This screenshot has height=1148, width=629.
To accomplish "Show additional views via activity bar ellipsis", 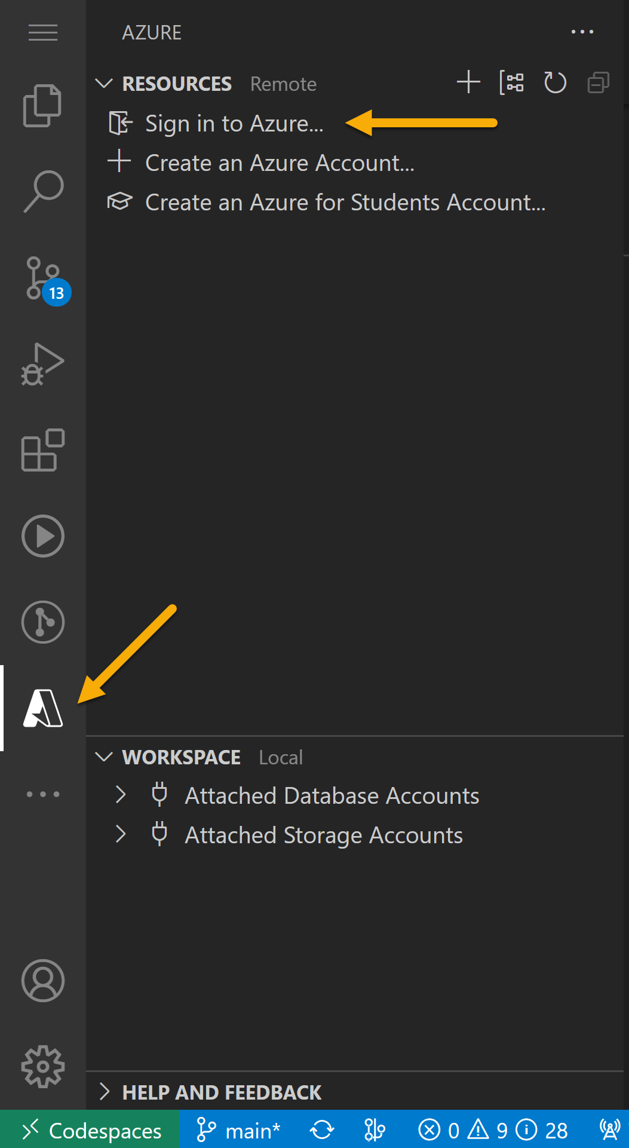I will (43, 794).
